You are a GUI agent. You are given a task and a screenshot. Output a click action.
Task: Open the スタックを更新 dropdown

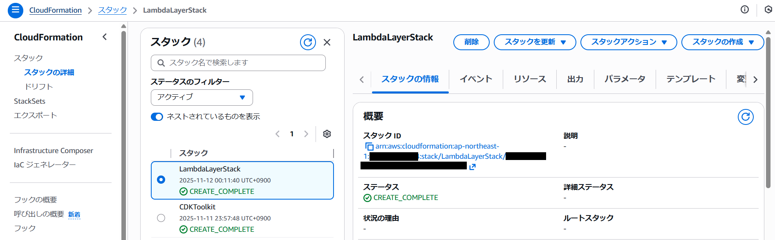pos(535,42)
